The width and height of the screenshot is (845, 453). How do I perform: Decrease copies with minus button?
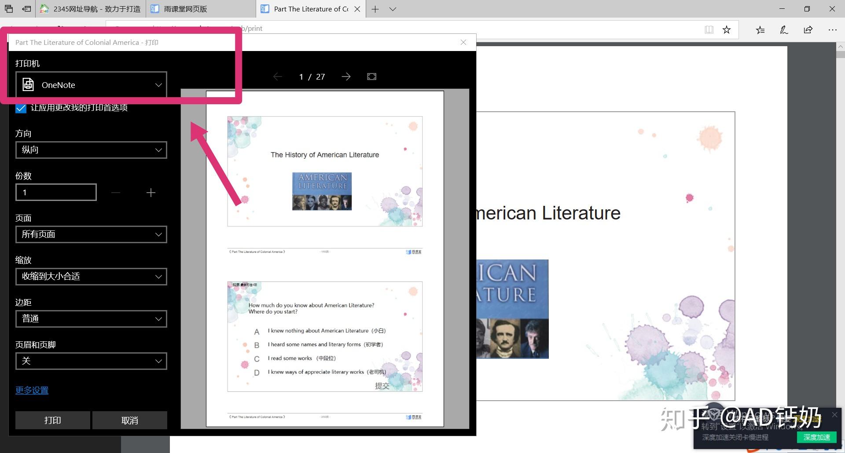(116, 193)
